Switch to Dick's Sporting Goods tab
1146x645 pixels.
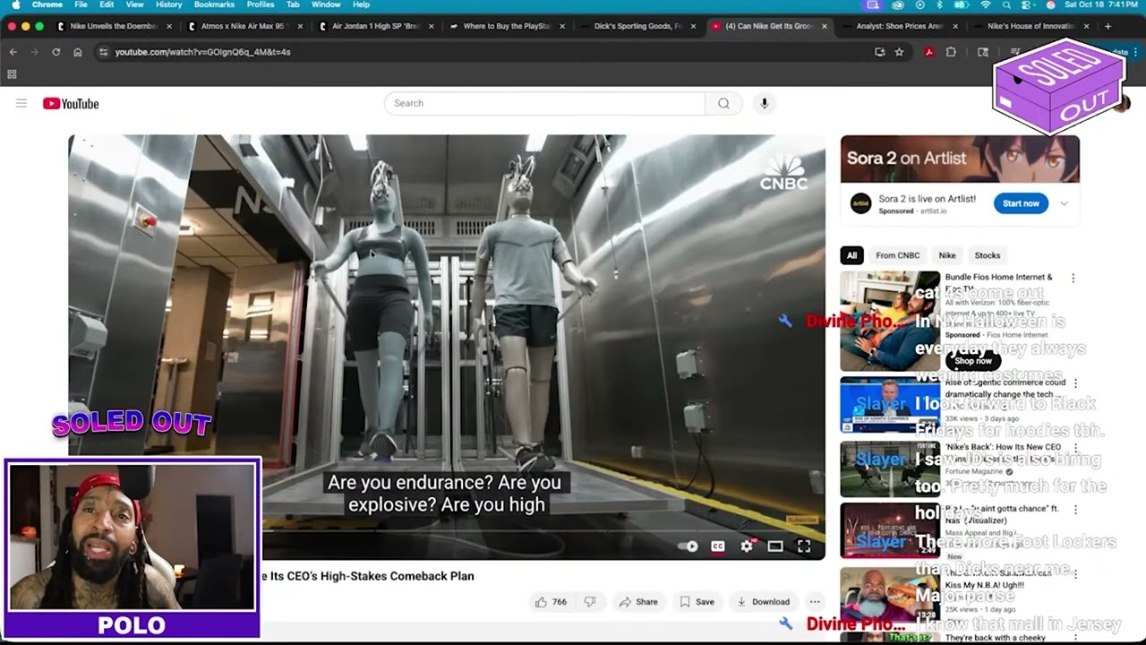[637, 26]
